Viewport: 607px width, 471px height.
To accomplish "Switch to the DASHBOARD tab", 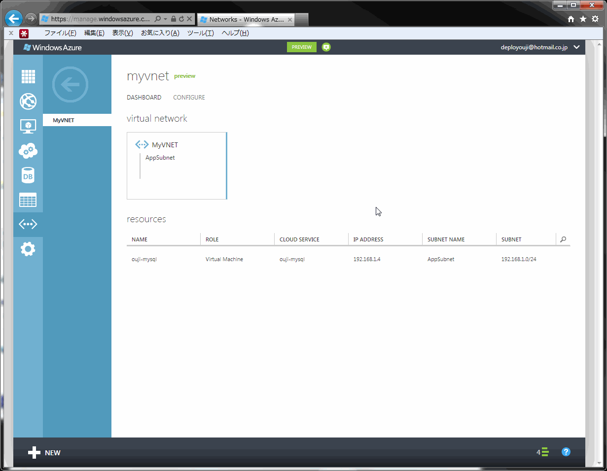I will tap(144, 98).
